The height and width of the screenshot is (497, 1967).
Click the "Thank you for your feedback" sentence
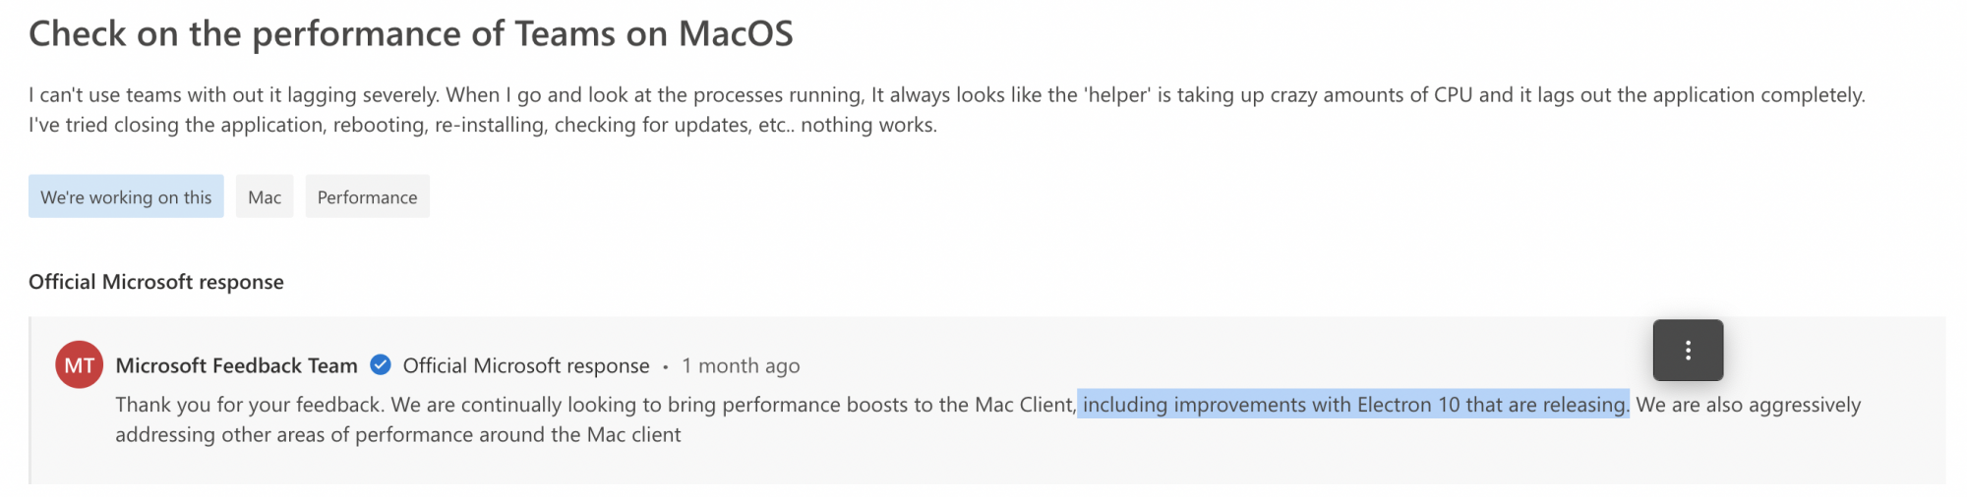click(250, 405)
